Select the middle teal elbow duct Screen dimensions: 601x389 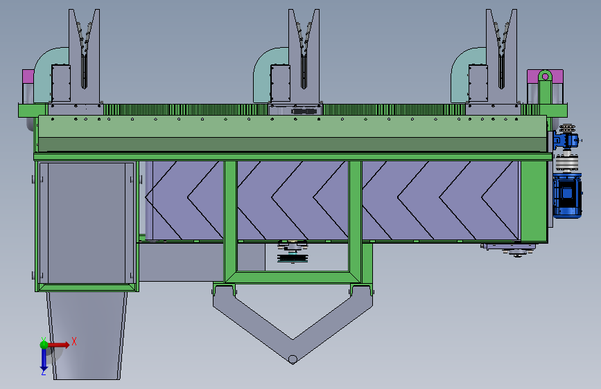263,75
